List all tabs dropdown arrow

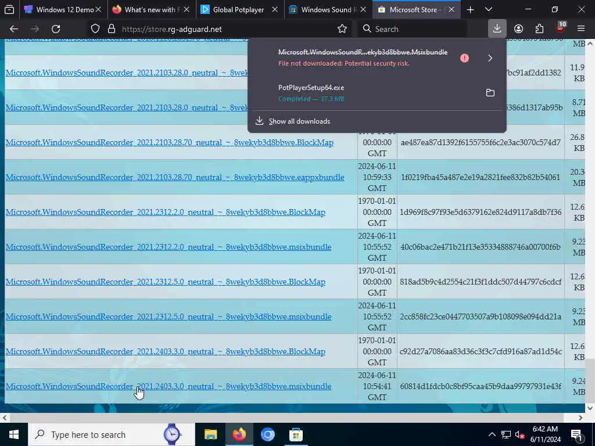pos(488,9)
